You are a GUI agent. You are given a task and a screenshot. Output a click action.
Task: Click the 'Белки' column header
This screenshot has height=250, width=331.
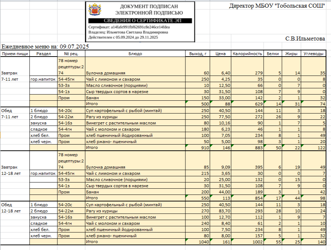tap(273, 54)
